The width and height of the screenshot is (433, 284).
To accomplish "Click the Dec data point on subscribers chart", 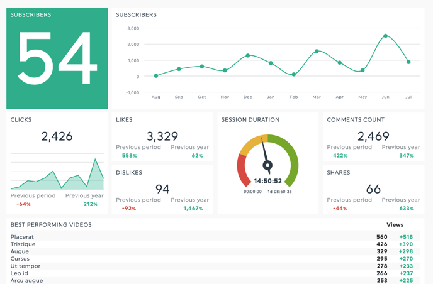I will (248, 55).
